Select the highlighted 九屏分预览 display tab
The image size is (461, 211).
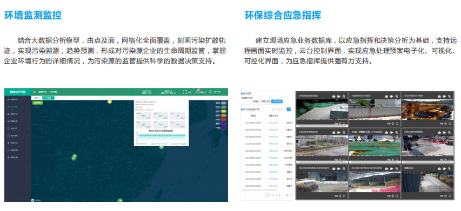277,101
